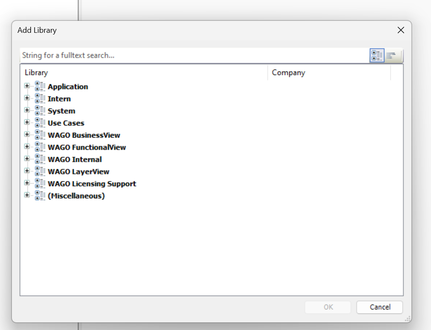Click the WAGO FunctionalView category icon
Image resolution: width=431 pixels, height=330 pixels.
pyautogui.click(x=40, y=147)
